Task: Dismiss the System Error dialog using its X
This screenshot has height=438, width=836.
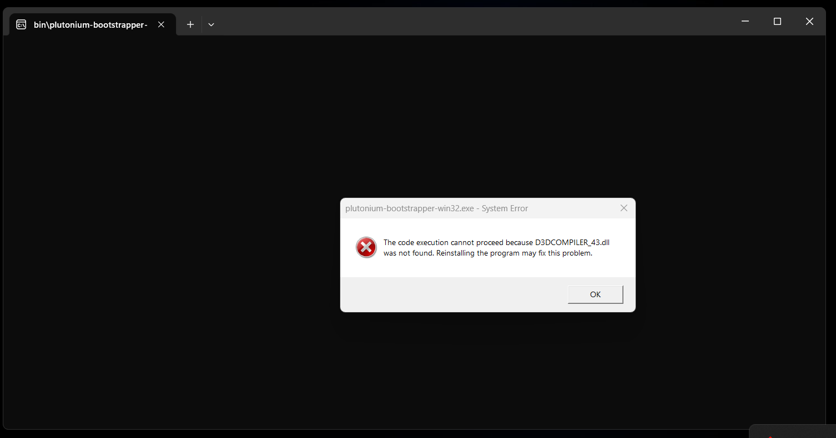Action: click(x=624, y=208)
